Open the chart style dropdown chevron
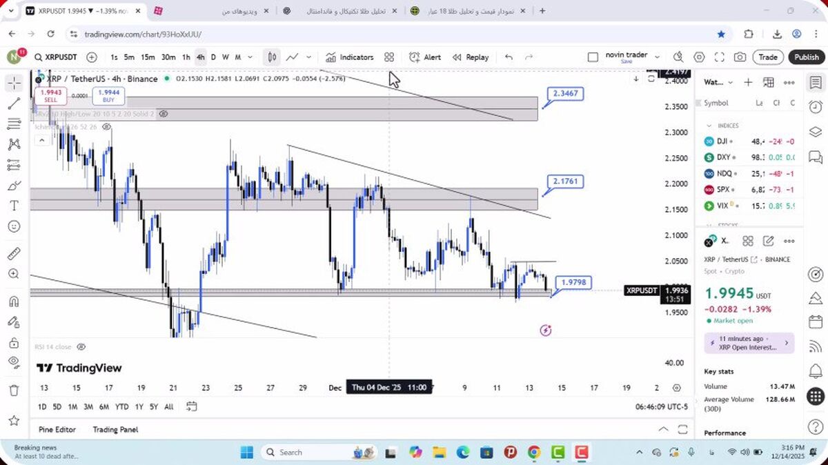Viewport: 828px width, 465px height. [308, 57]
